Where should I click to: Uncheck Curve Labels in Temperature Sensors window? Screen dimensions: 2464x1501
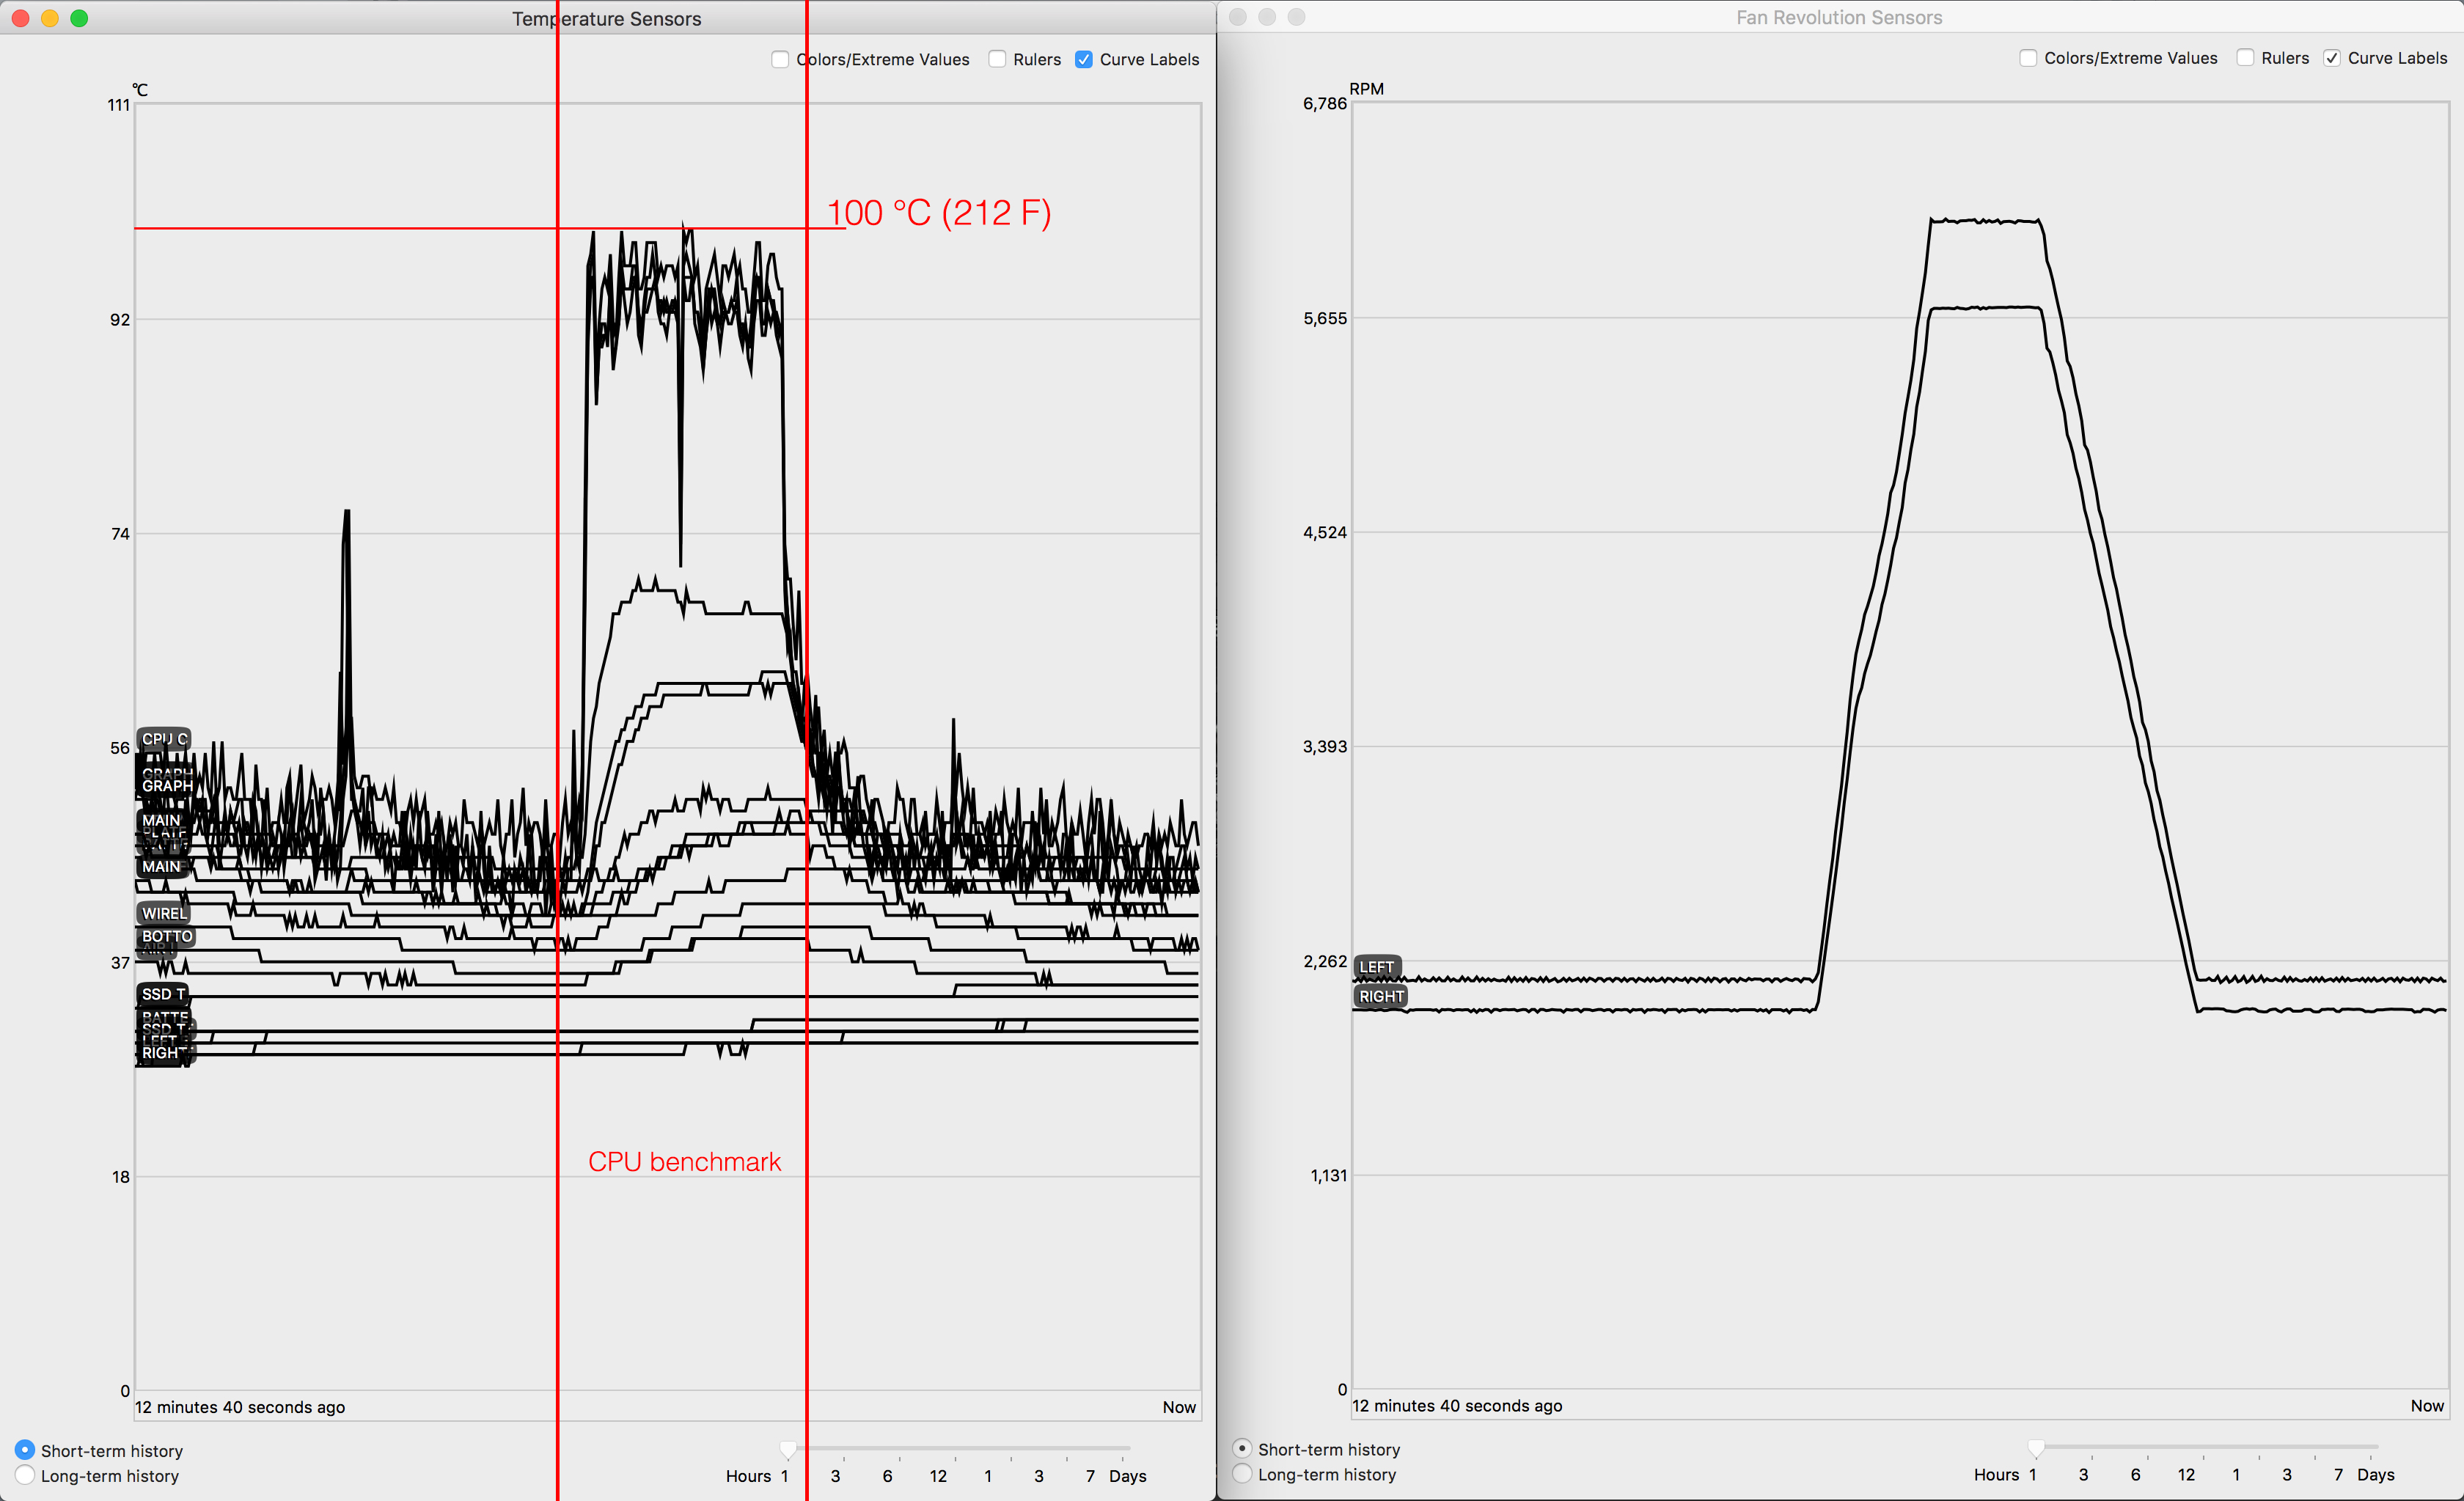(x=1083, y=59)
